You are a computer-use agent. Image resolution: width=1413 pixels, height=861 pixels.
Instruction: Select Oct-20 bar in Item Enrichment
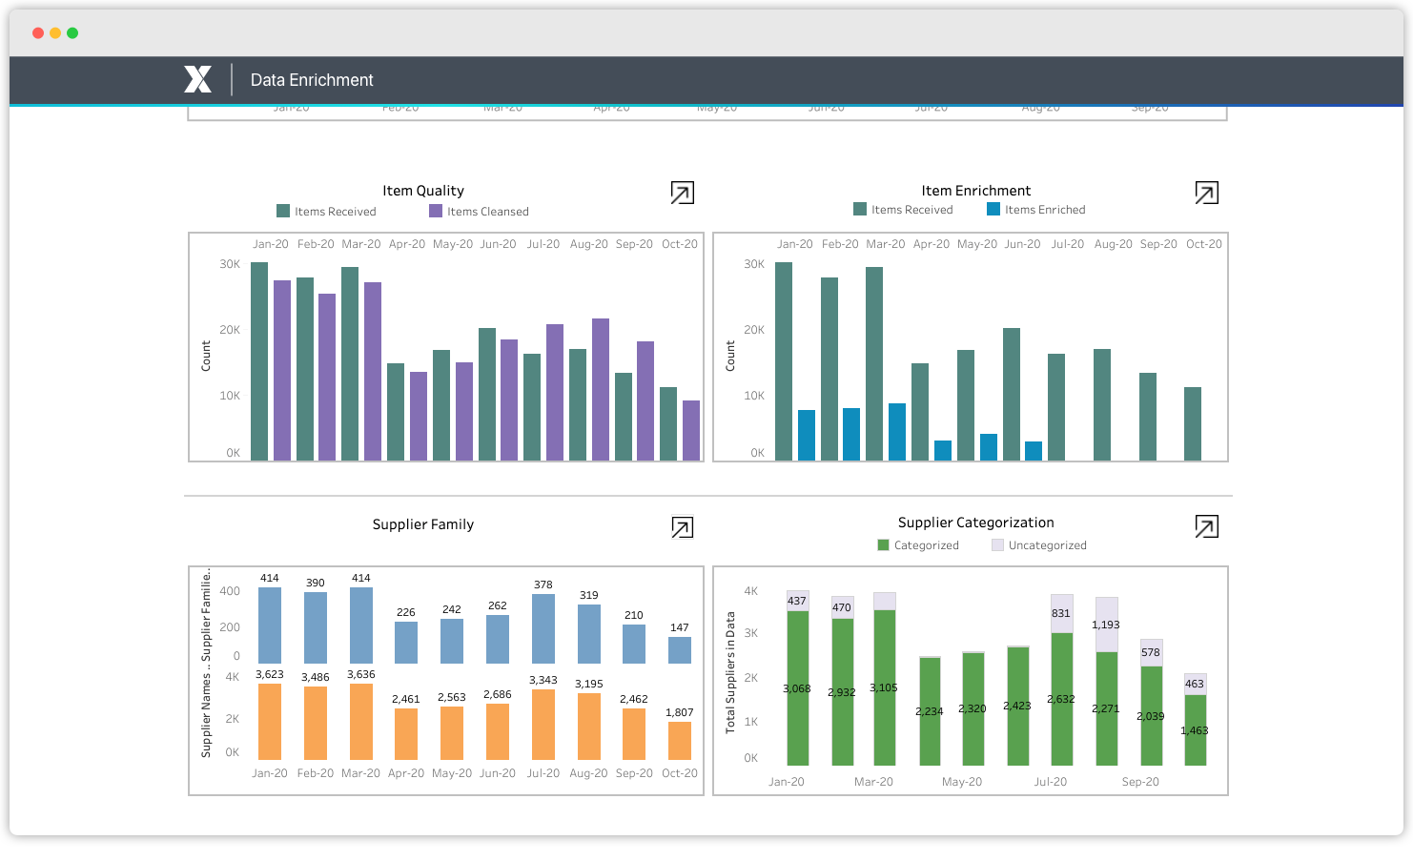pyautogui.click(x=1193, y=424)
